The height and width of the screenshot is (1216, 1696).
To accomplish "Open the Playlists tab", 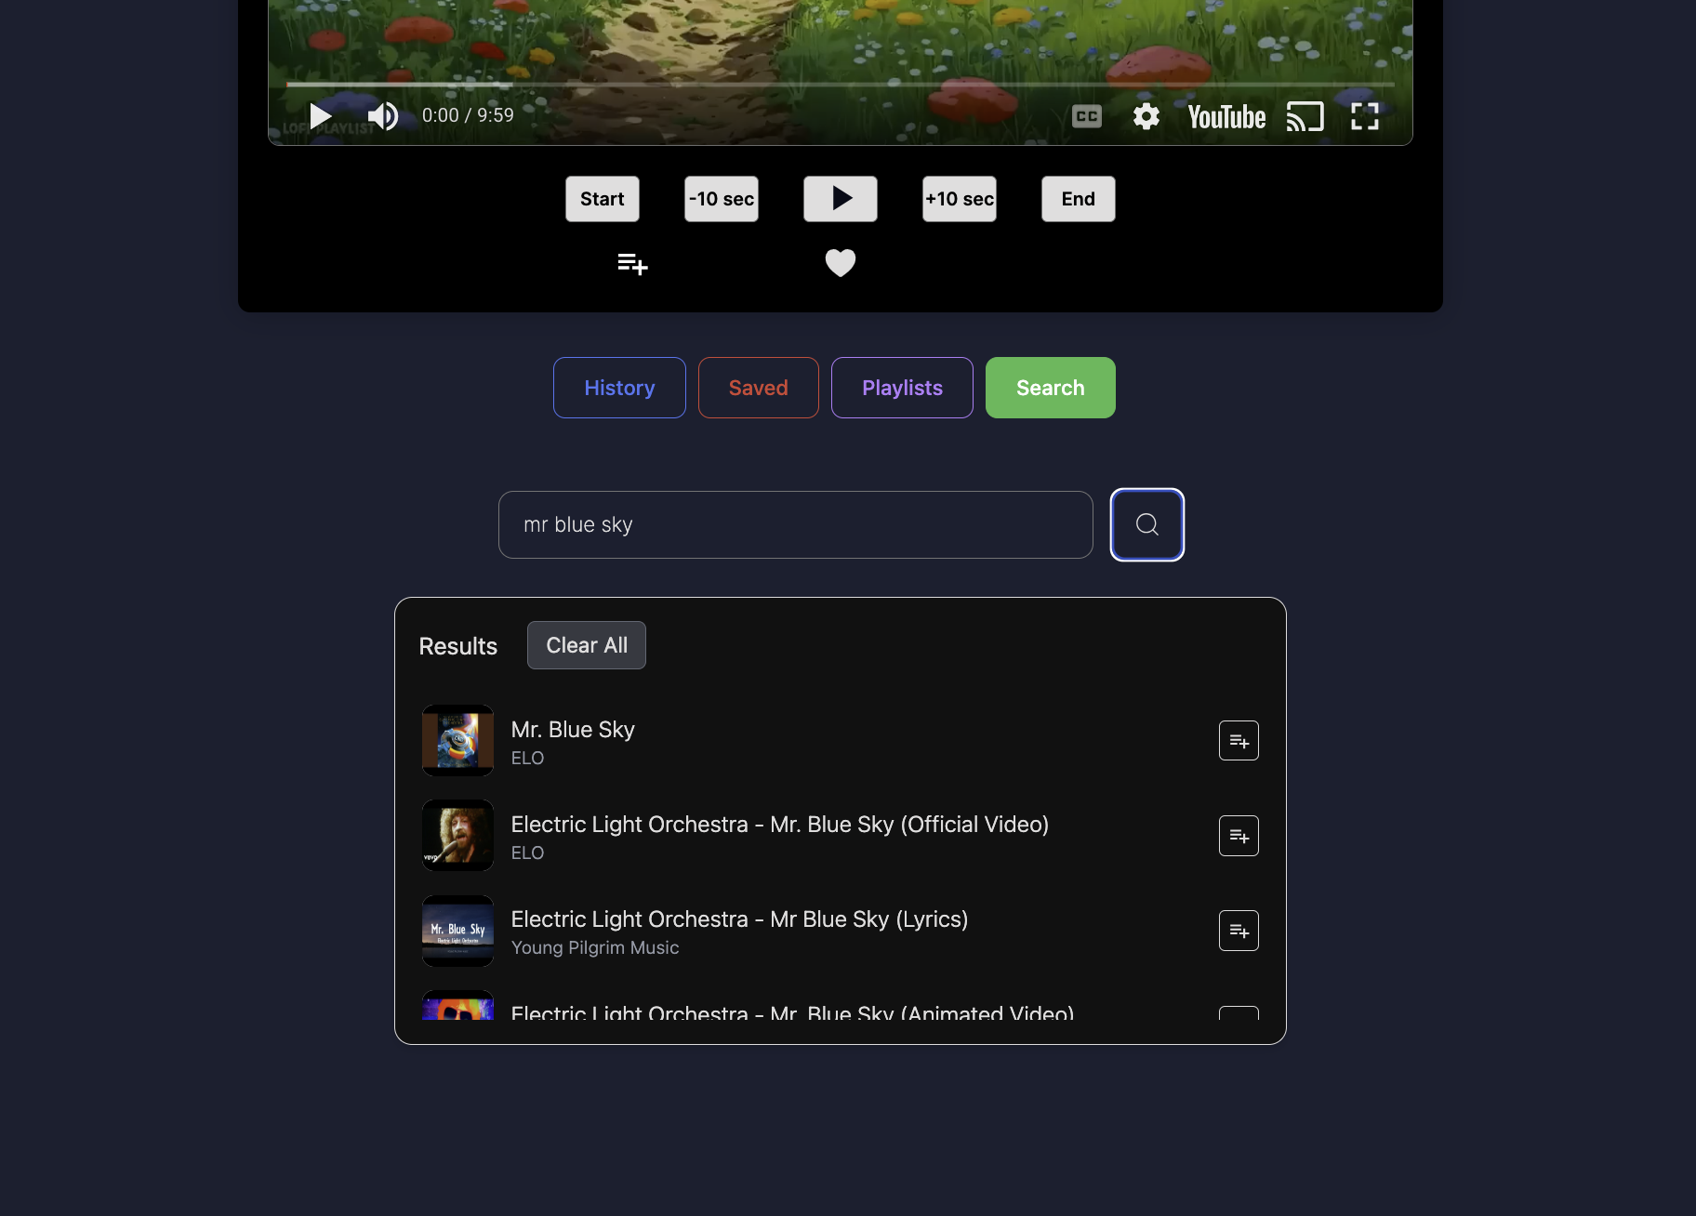I will 902,388.
